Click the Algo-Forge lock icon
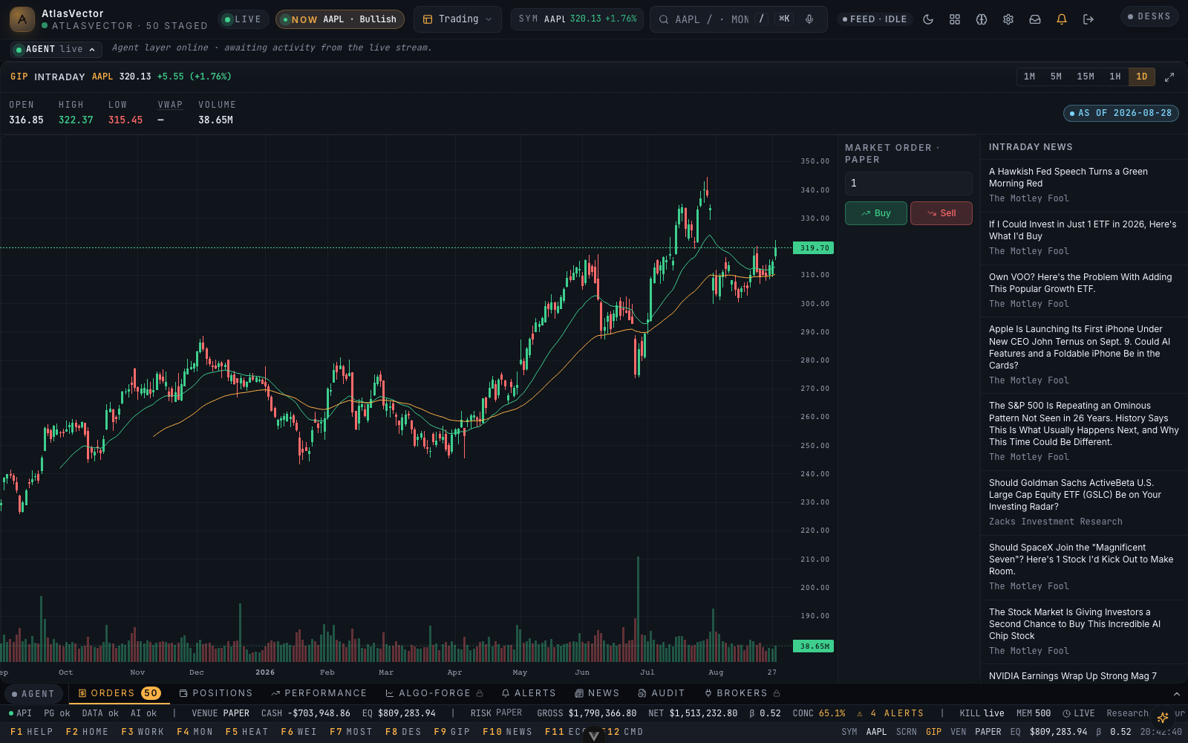Screen dimensions: 1188x743 (480, 693)
